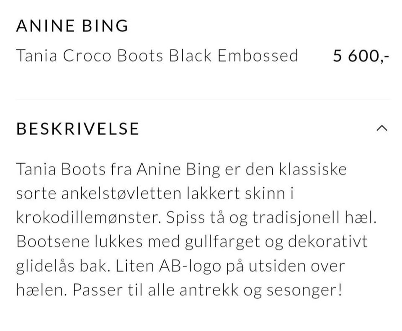This screenshot has height=331, width=402.
Task: Click 'Liten AB-logo' text in description
Action: tap(161, 266)
